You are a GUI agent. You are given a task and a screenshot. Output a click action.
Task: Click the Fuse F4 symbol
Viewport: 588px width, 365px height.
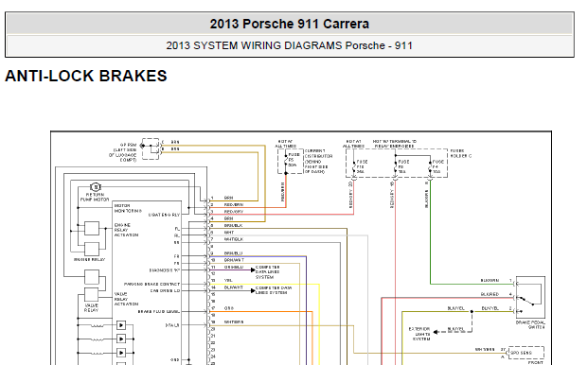pos(430,166)
